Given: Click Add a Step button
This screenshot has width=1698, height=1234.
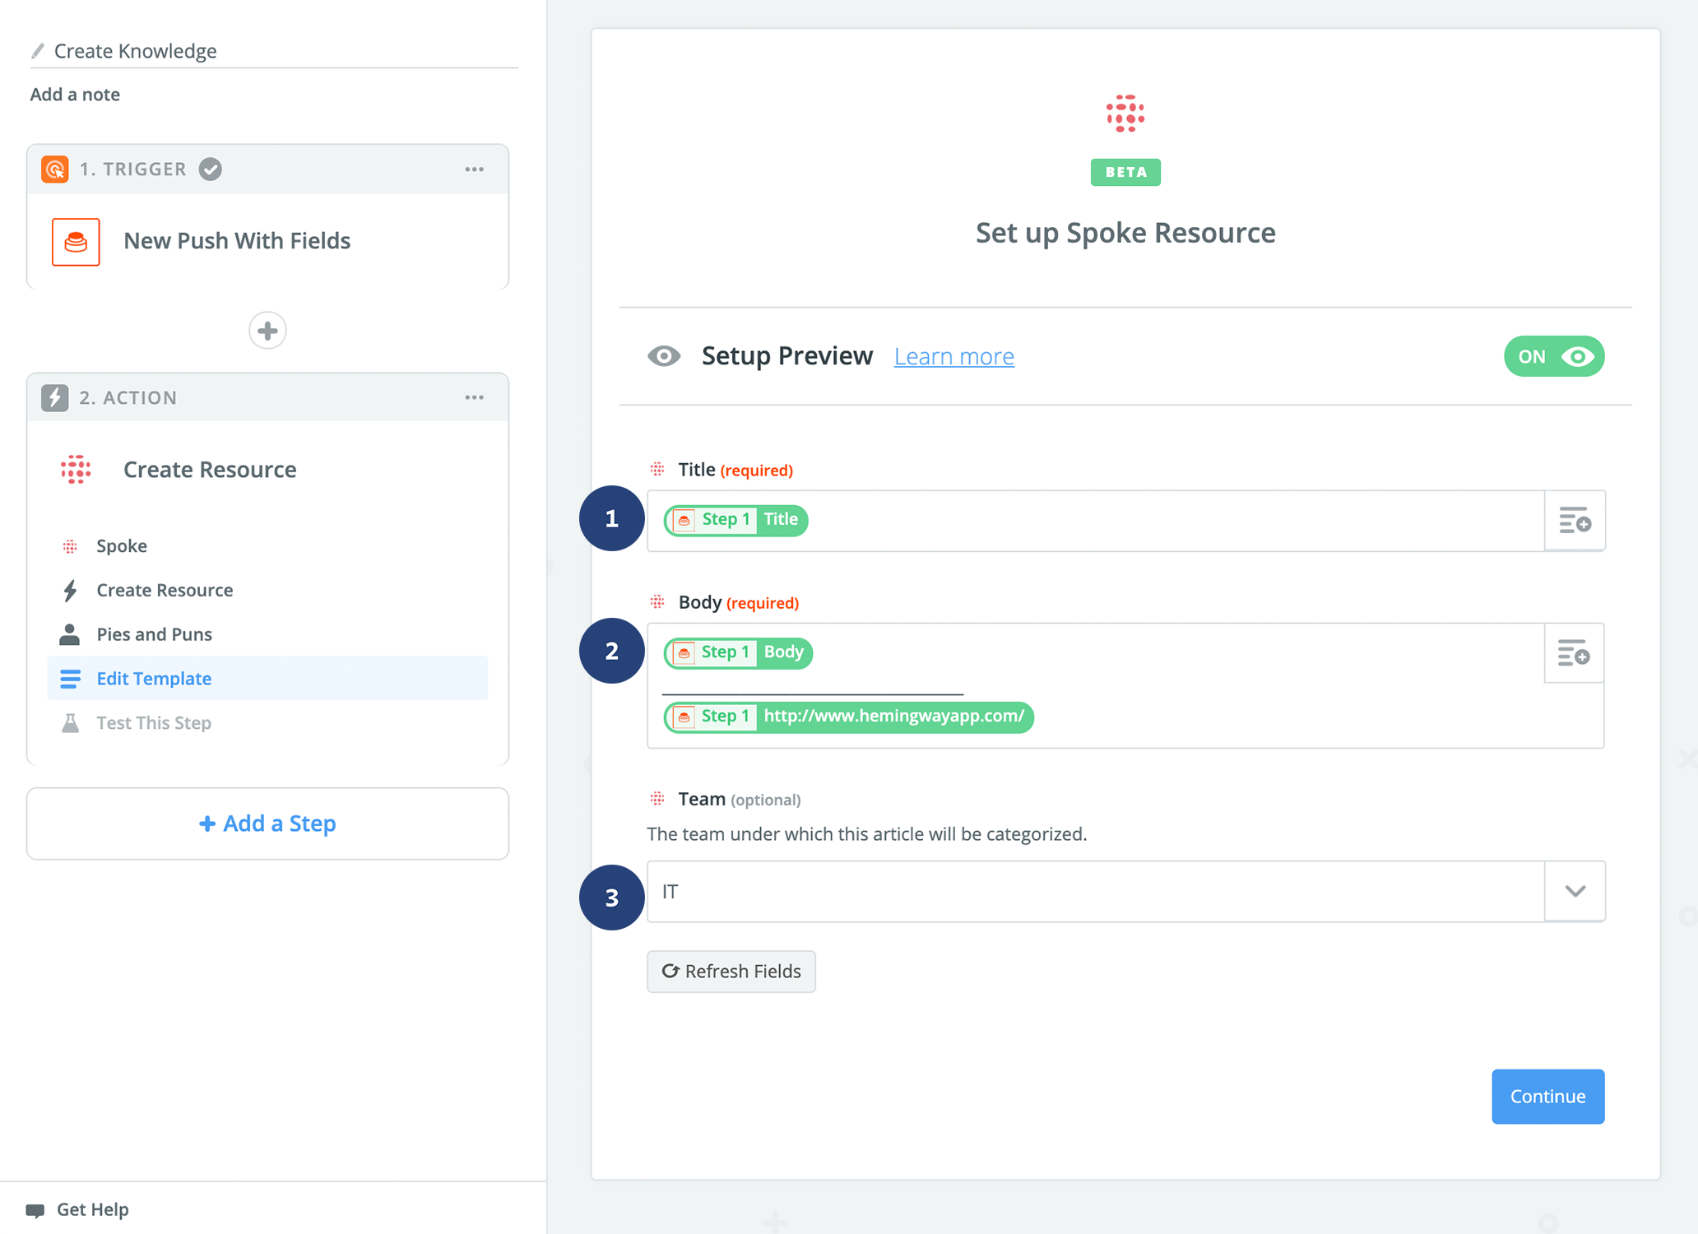Looking at the screenshot, I should (267, 823).
